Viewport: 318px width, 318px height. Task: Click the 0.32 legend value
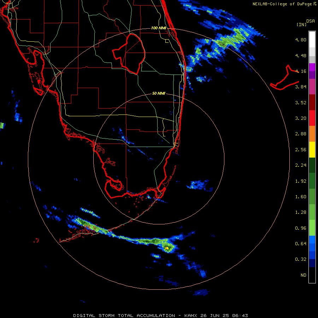[x=301, y=259]
